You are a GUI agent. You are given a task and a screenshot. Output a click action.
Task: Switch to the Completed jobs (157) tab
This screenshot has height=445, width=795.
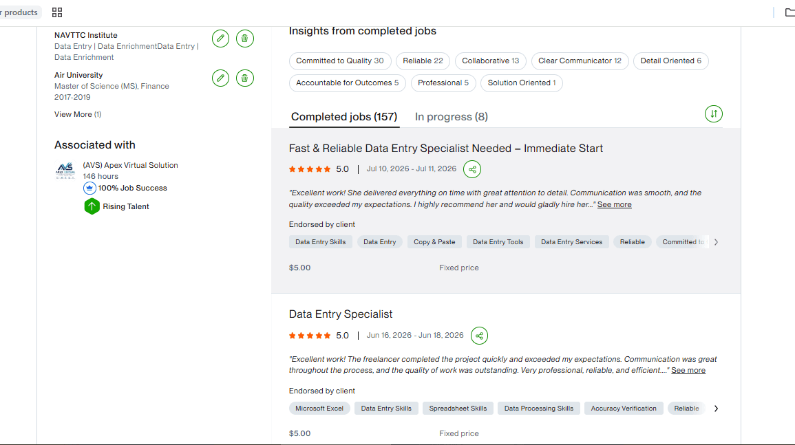pyautogui.click(x=344, y=117)
